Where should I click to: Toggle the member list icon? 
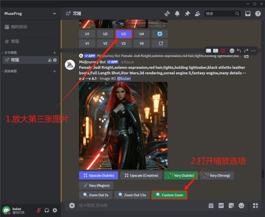197,14
